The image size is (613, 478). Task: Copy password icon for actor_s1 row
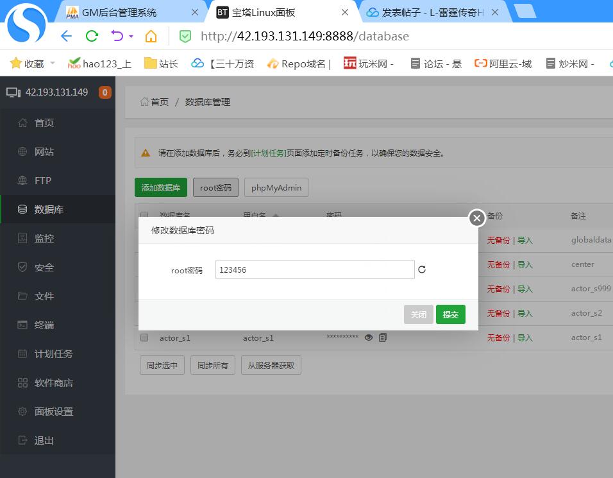click(383, 337)
